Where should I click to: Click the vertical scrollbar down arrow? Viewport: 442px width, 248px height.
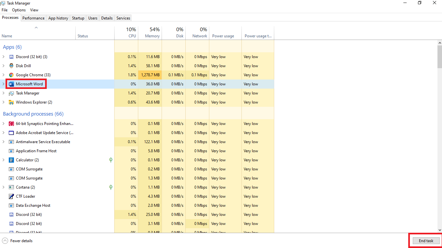click(x=439, y=230)
